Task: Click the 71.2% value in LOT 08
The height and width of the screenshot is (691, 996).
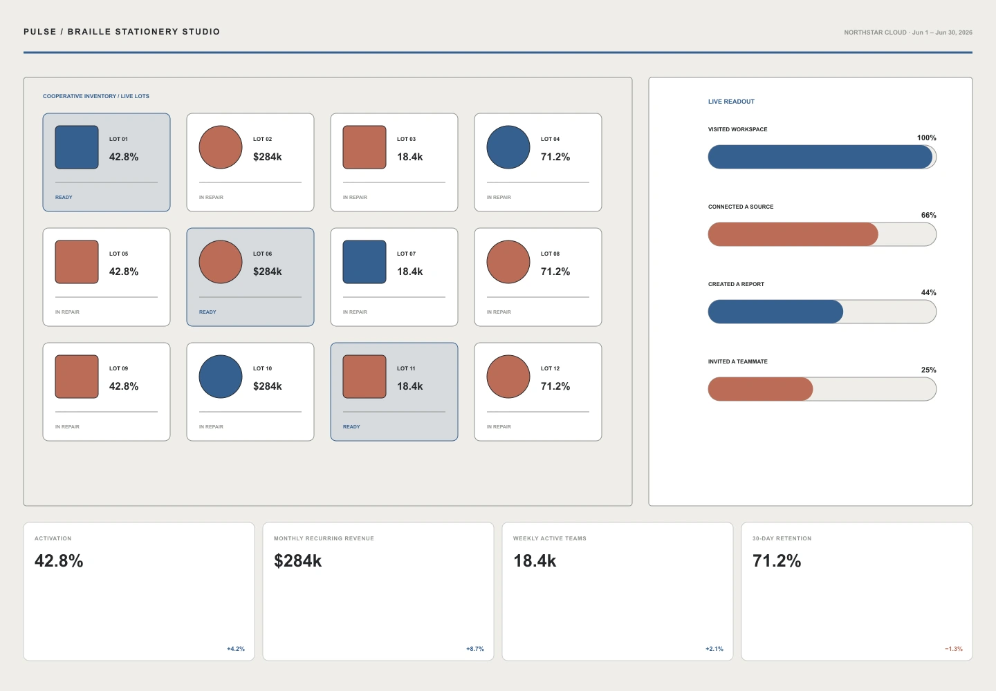Action: point(555,272)
